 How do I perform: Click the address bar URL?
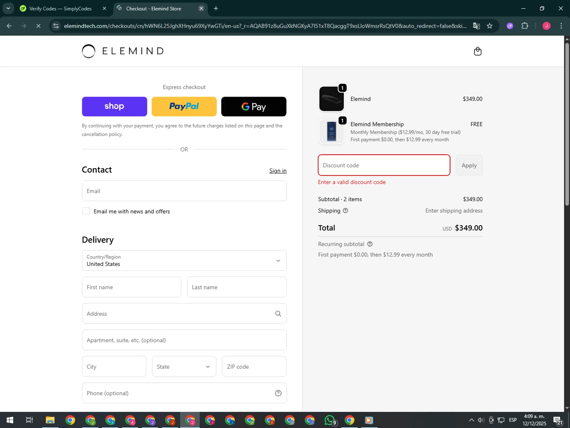(265, 26)
